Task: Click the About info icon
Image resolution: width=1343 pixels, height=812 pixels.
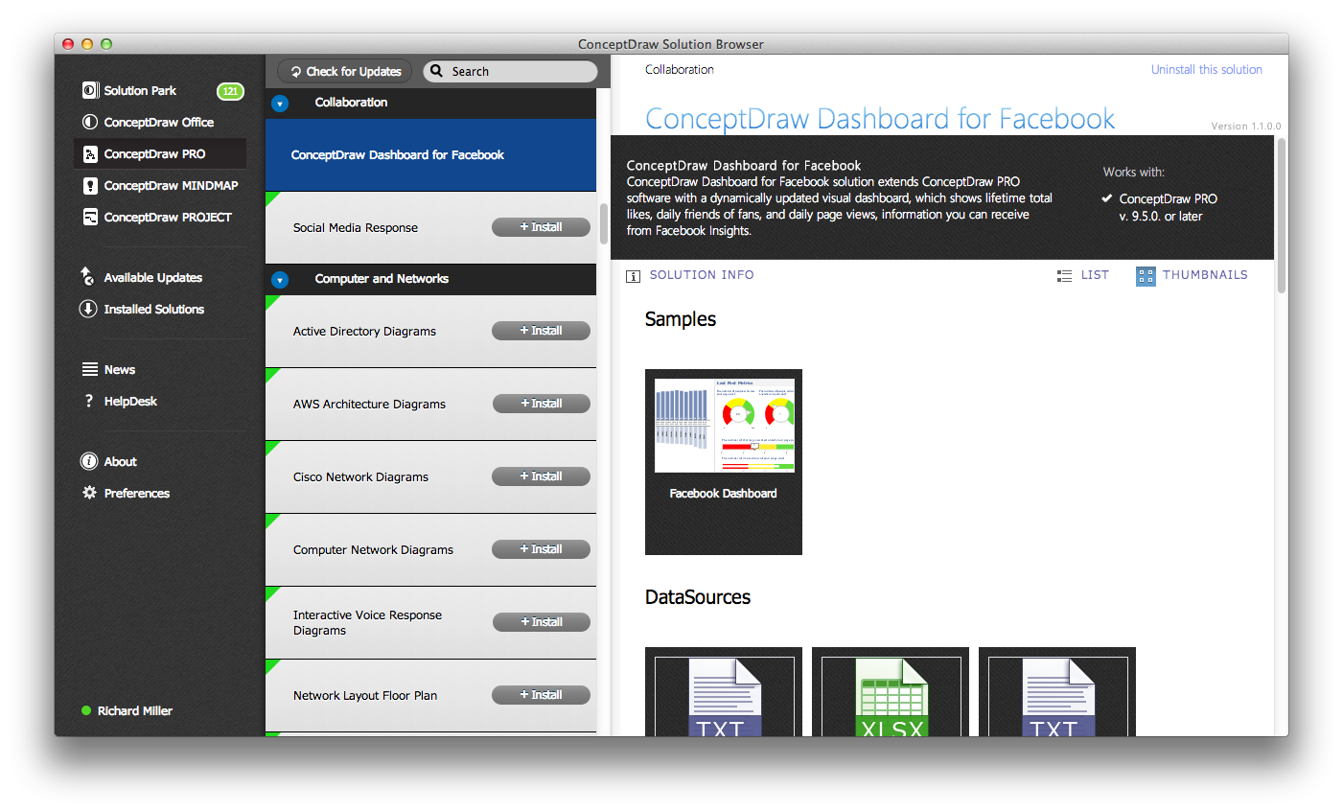Action: pos(89,461)
